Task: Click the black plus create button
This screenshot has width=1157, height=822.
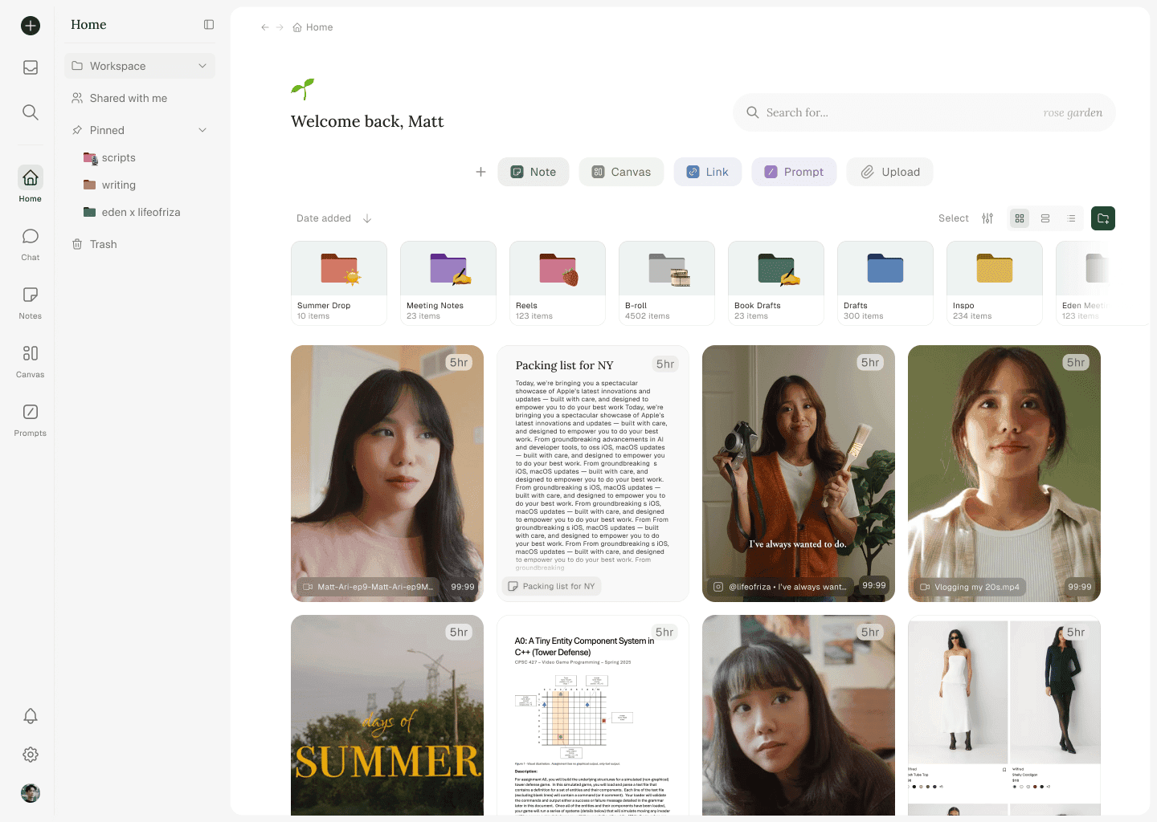Action: (31, 26)
